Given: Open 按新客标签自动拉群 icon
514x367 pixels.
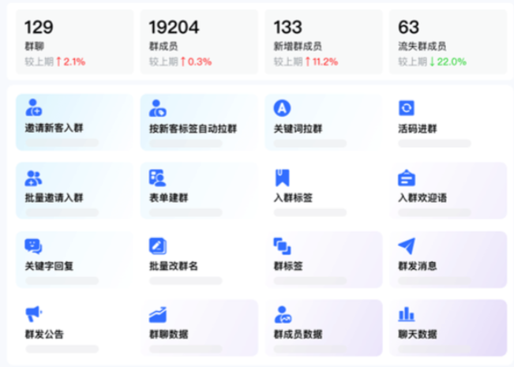Looking at the screenshot, I should coord(158,108).
